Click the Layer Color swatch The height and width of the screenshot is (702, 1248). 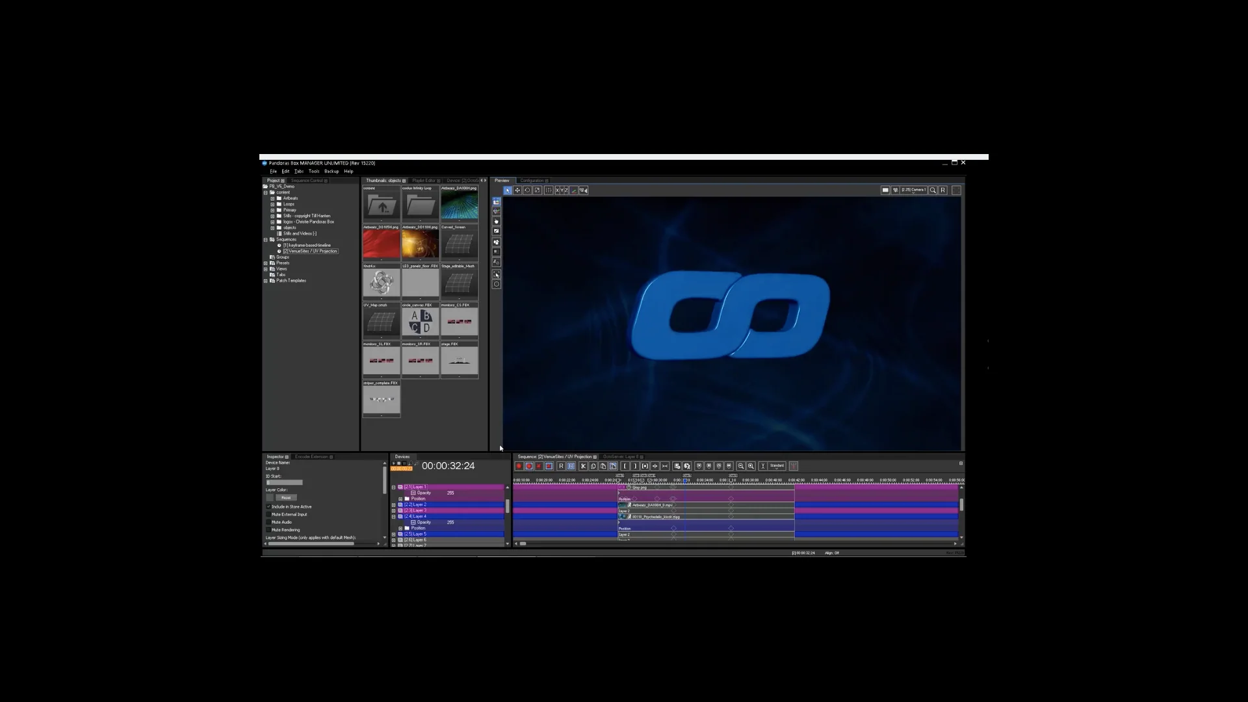[x=270, y=498]
